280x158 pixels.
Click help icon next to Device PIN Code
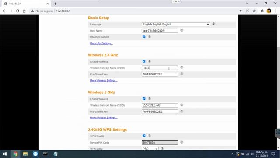coord(182,142)
